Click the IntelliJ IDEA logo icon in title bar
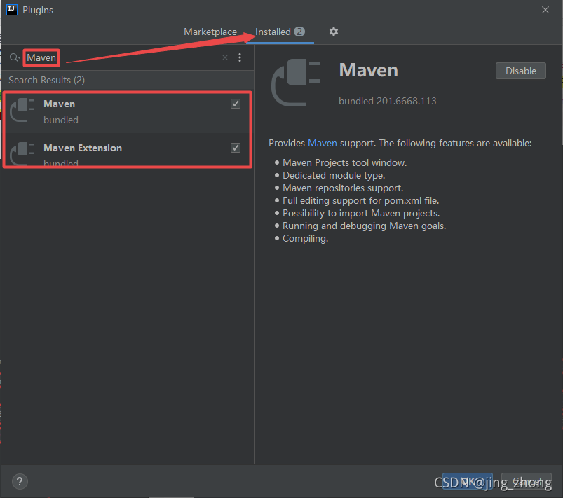563x498 pixels. click(x=12, y=10)
